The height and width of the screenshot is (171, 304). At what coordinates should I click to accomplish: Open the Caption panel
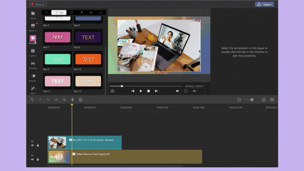(33, 52)
